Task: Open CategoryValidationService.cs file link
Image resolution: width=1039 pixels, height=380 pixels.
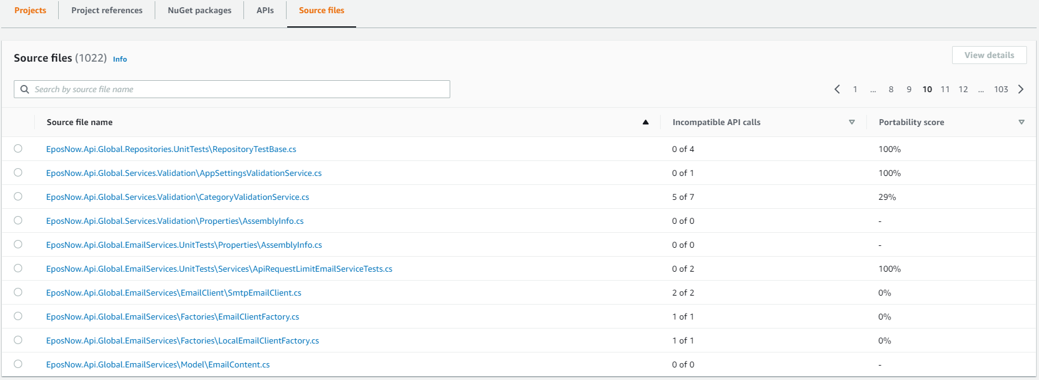Action: [x=177, y=197]
